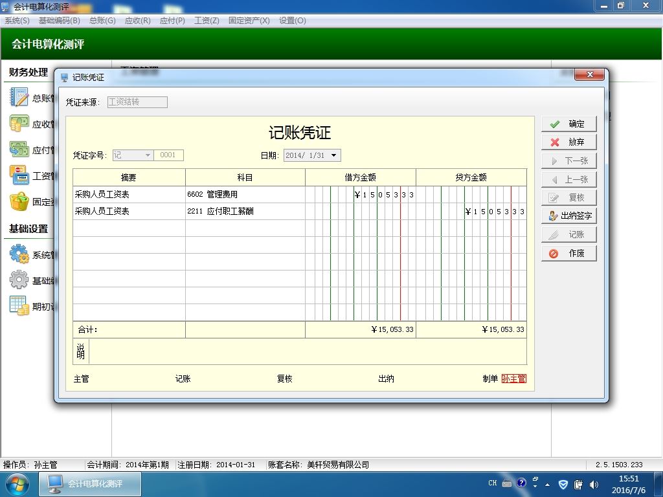Click the show desktop strip on the taskbar
Screen dimensions: 663x497
pos(659,484)
